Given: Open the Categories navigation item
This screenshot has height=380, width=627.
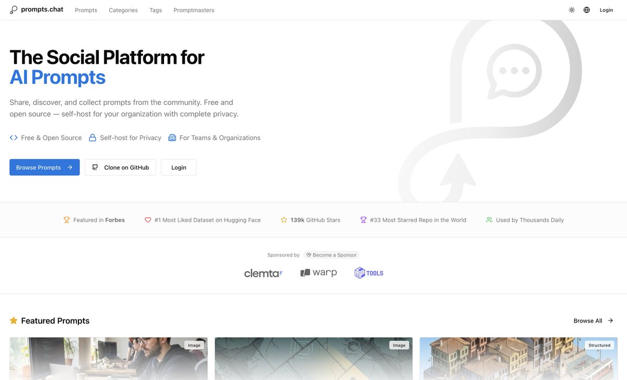Looking at the screenshot, I should click(x=123, y=10).
